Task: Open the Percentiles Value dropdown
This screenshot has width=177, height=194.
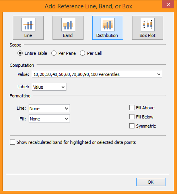Action: tap(97, 74)
